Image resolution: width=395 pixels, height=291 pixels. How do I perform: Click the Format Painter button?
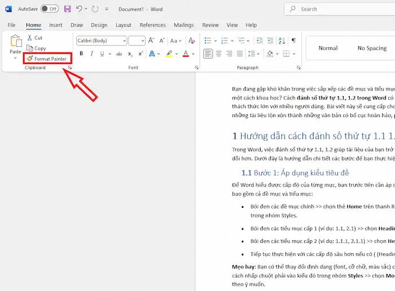(46, 59)
